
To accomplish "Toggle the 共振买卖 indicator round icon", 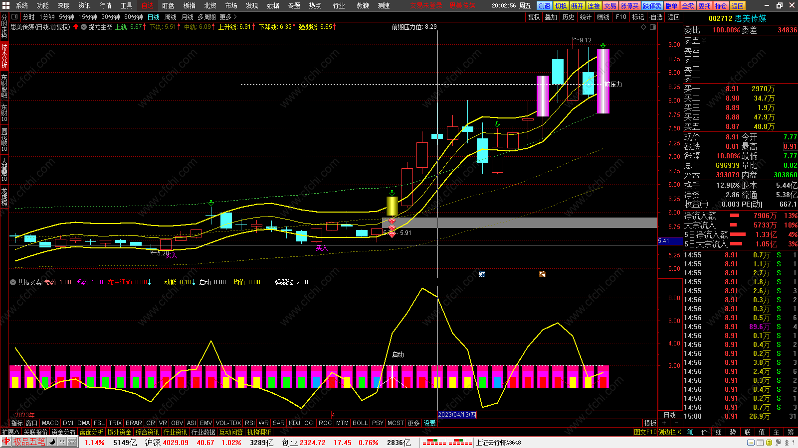I will coord(13,282).
